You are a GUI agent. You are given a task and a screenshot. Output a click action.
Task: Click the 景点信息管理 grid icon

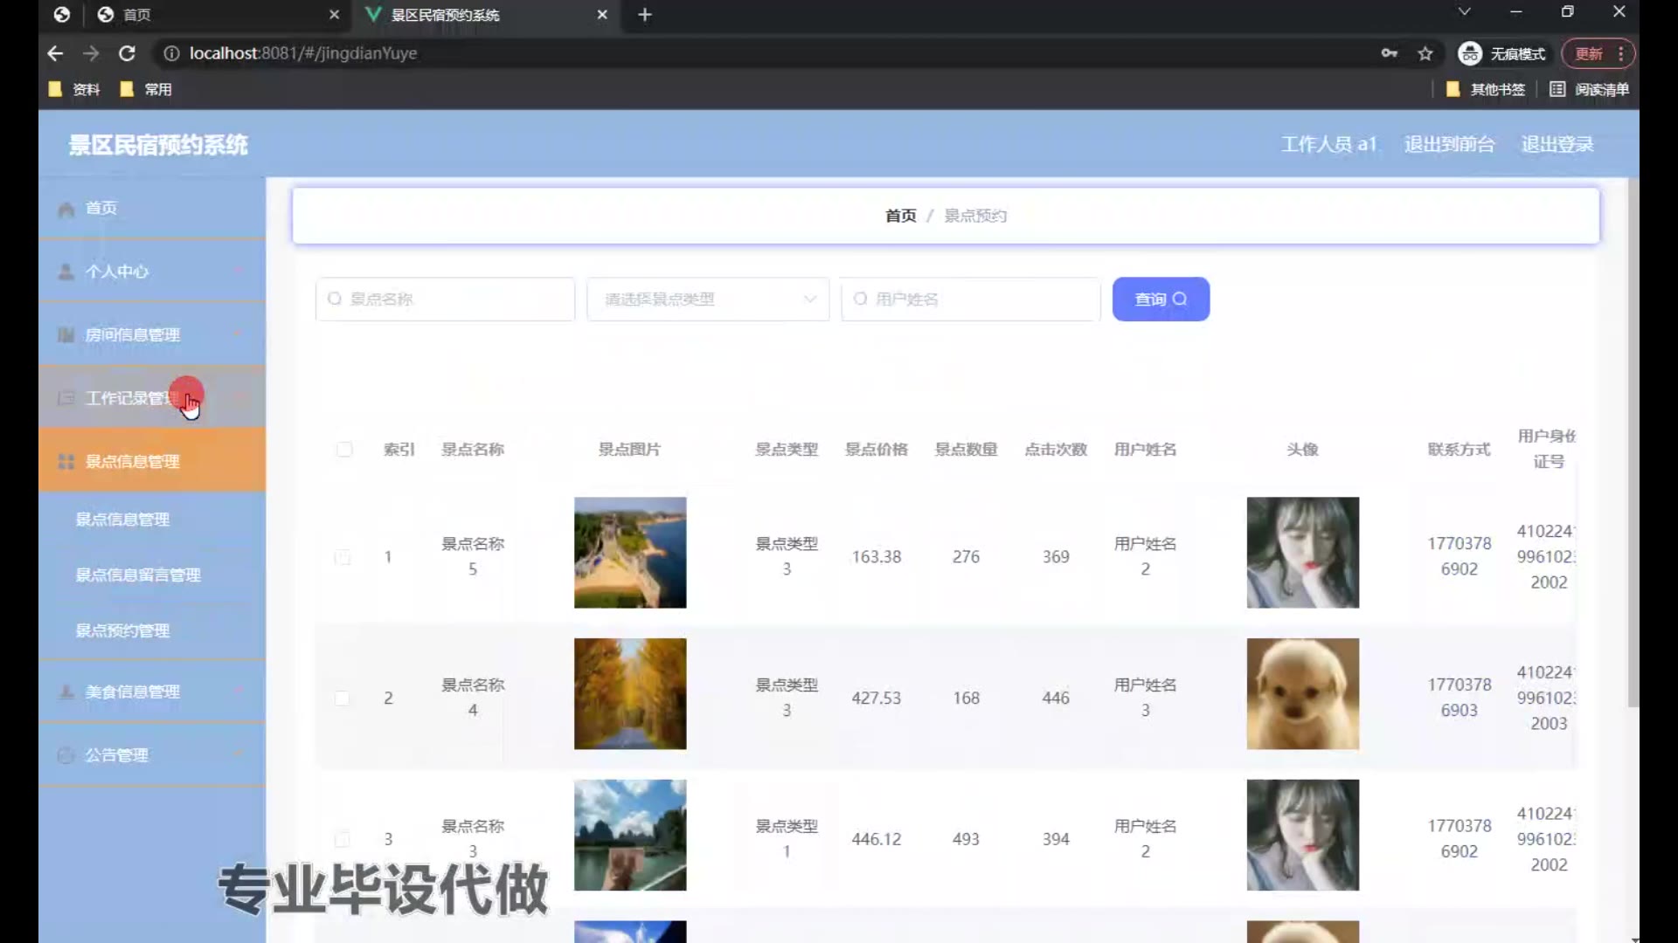(x=66, y=462)
